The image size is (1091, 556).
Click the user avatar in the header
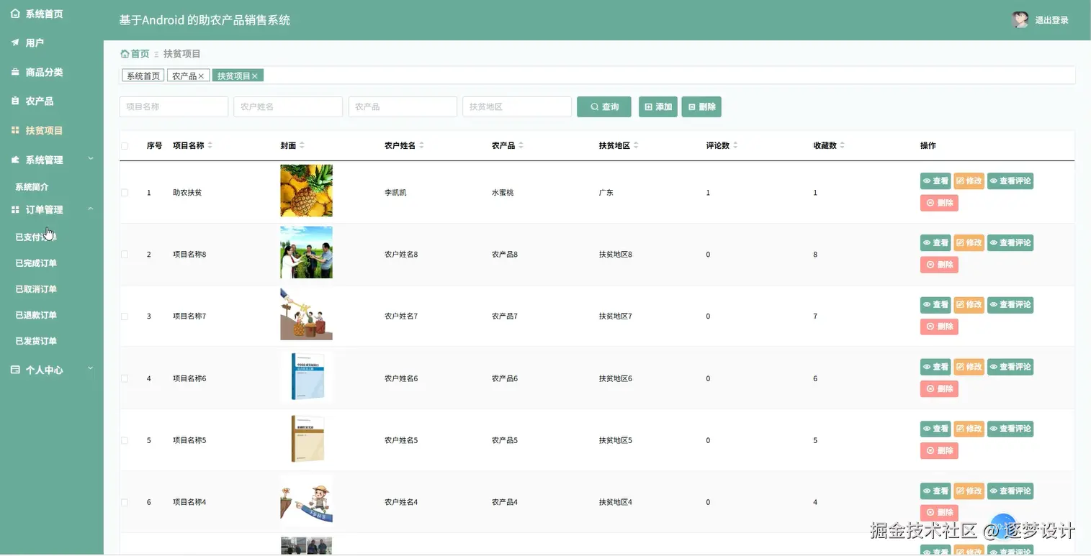pos(1020,20)
